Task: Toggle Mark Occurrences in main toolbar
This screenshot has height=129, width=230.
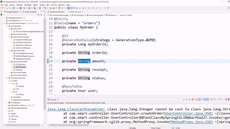Action: (72, 8)
